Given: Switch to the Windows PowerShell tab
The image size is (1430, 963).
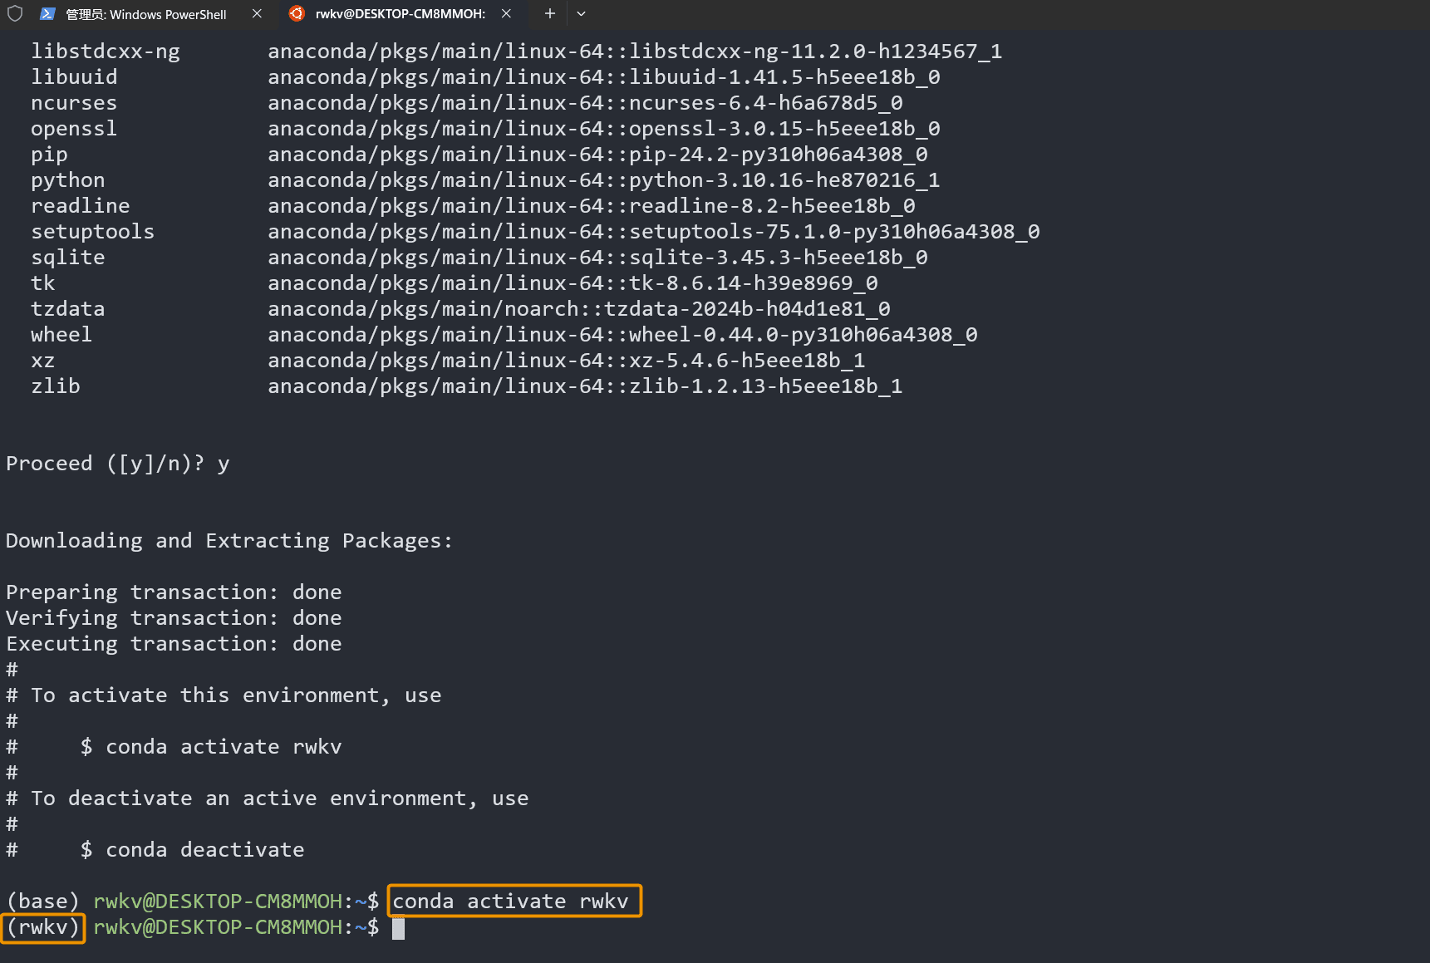Looking at the screenshot, I should 145,14.
